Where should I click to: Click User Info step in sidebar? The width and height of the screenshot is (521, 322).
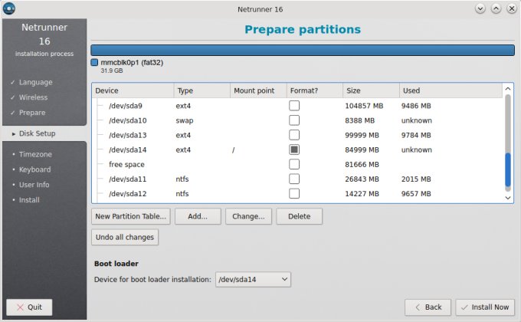point(34,185)
